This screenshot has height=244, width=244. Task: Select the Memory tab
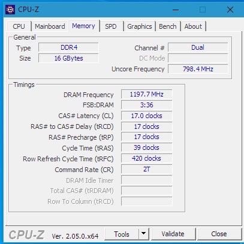point(83,26)
